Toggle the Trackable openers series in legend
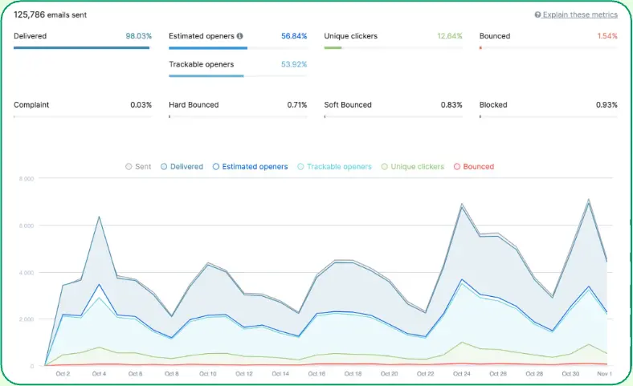 [x=334, y=167]
